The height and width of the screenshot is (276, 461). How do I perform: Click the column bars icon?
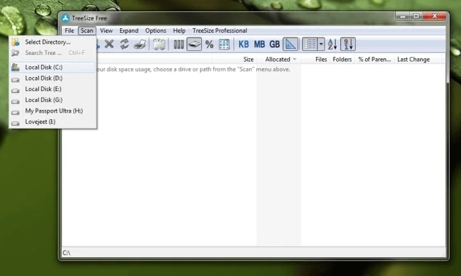pyautogui.click(x=178, y=45)
